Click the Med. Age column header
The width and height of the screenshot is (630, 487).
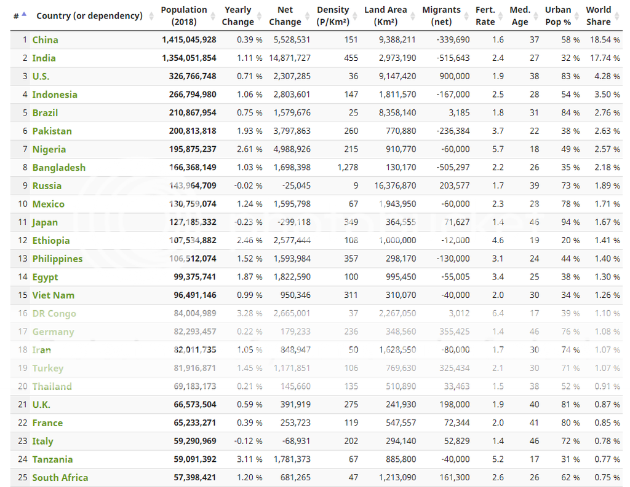(520, 16)
